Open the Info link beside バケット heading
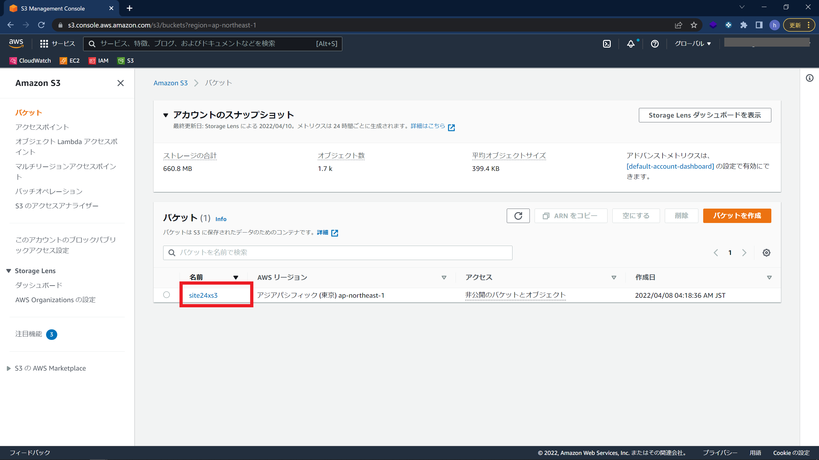The height and width of the screenshot is (460, 819). click(x=221, y=219)
